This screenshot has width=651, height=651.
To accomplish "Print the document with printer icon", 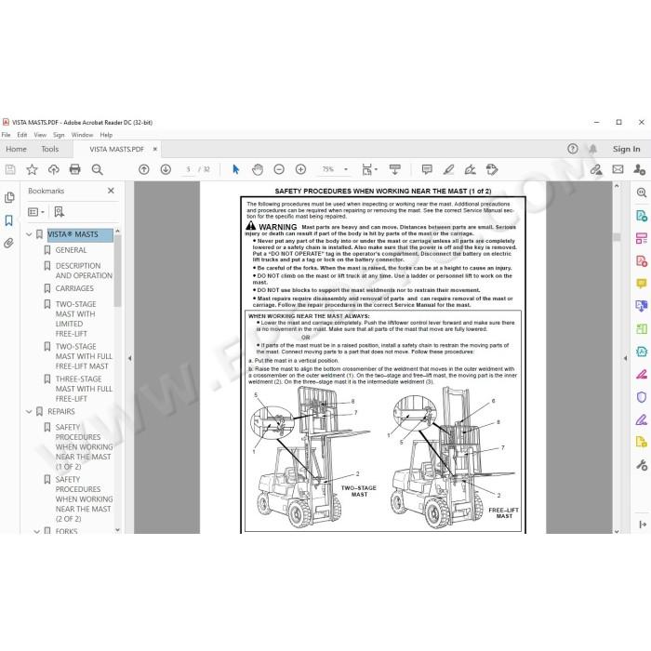I will 75,169.
